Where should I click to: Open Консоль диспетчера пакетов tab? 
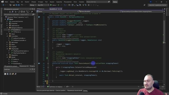pyautogui.click(x=45, y=91)
